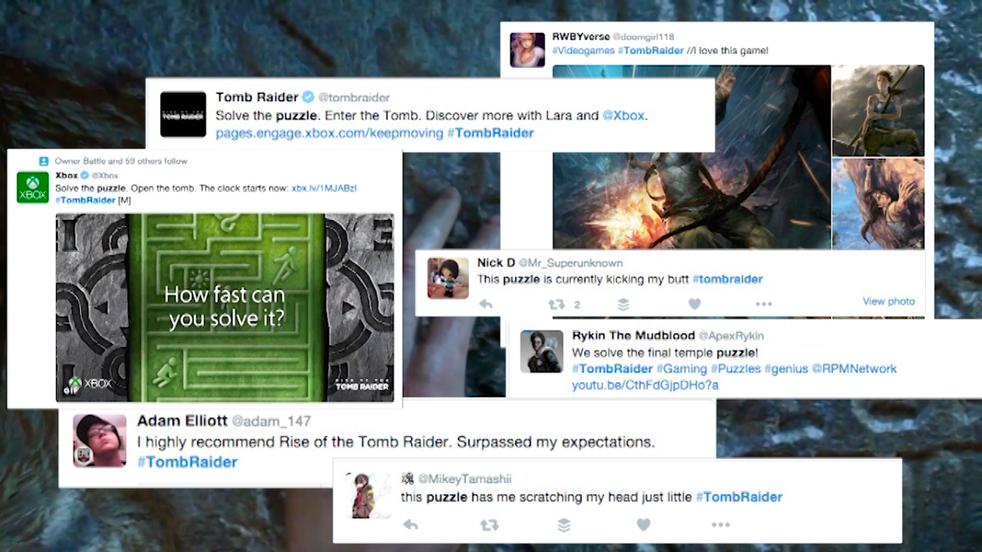Screen dimensions: 982x552
Task: Open the youtu.be video link in Rykin's tweet
Action: (x=646, y=385)
